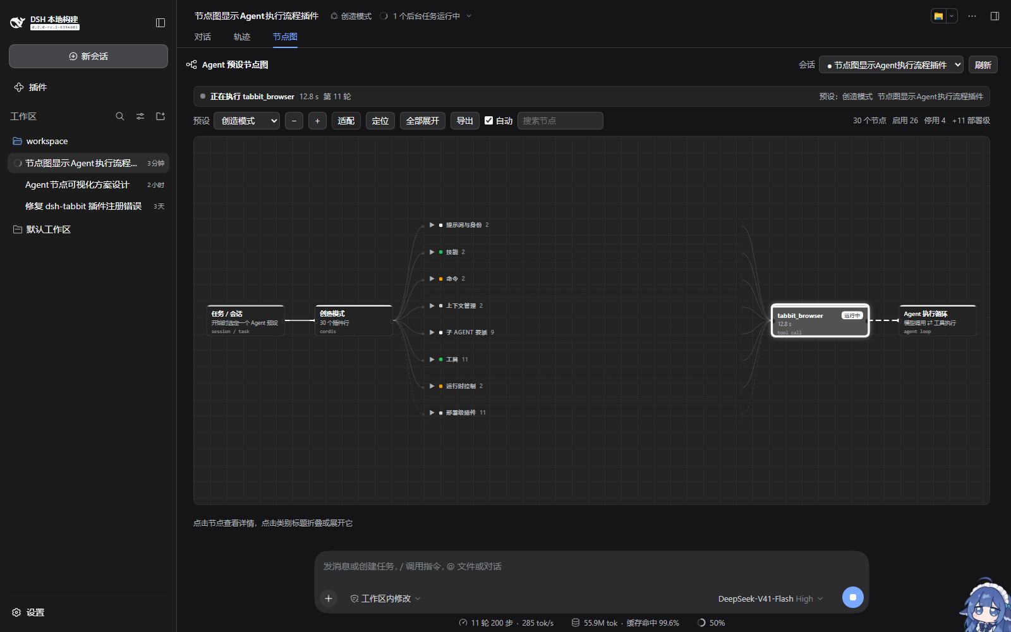Click the 刷新 refresh button
The width and height of the screenshot is (1011, 632).
click(x=983, y=64)
